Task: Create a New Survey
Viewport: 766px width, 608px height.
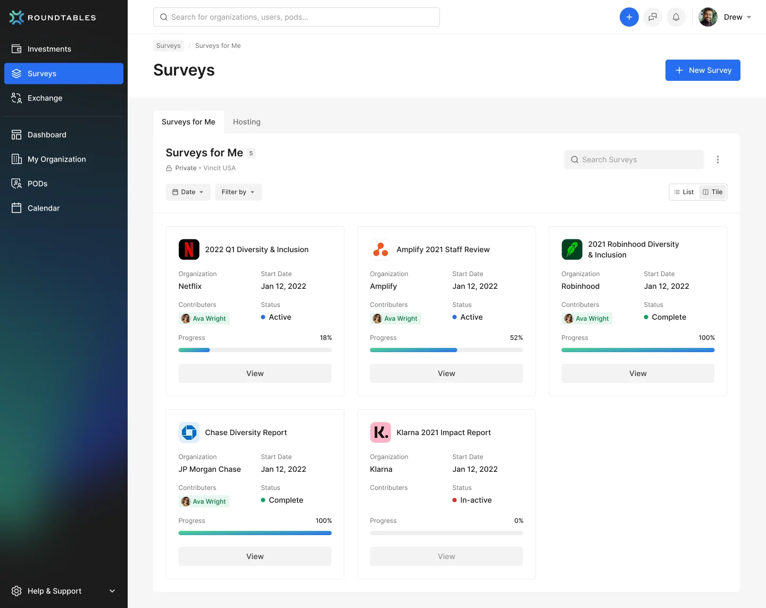Action: 703,70
